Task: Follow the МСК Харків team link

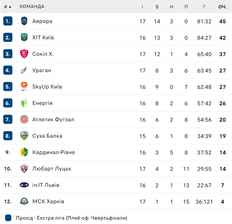Action: [x=48, y=201]
